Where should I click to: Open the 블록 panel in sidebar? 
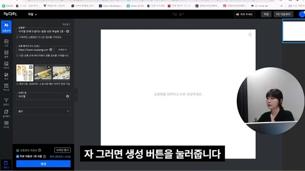[x=6, y=54]
